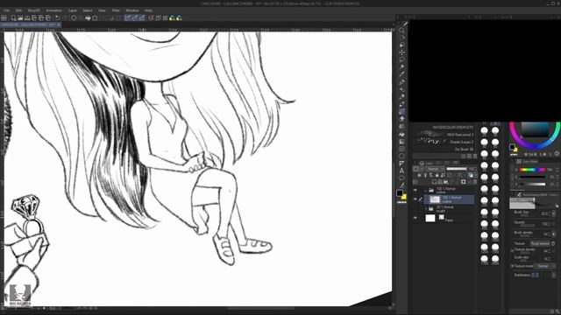Select the MDK Real pencil 3 sub tool
The image size is (561, 315).
(444, 135)
